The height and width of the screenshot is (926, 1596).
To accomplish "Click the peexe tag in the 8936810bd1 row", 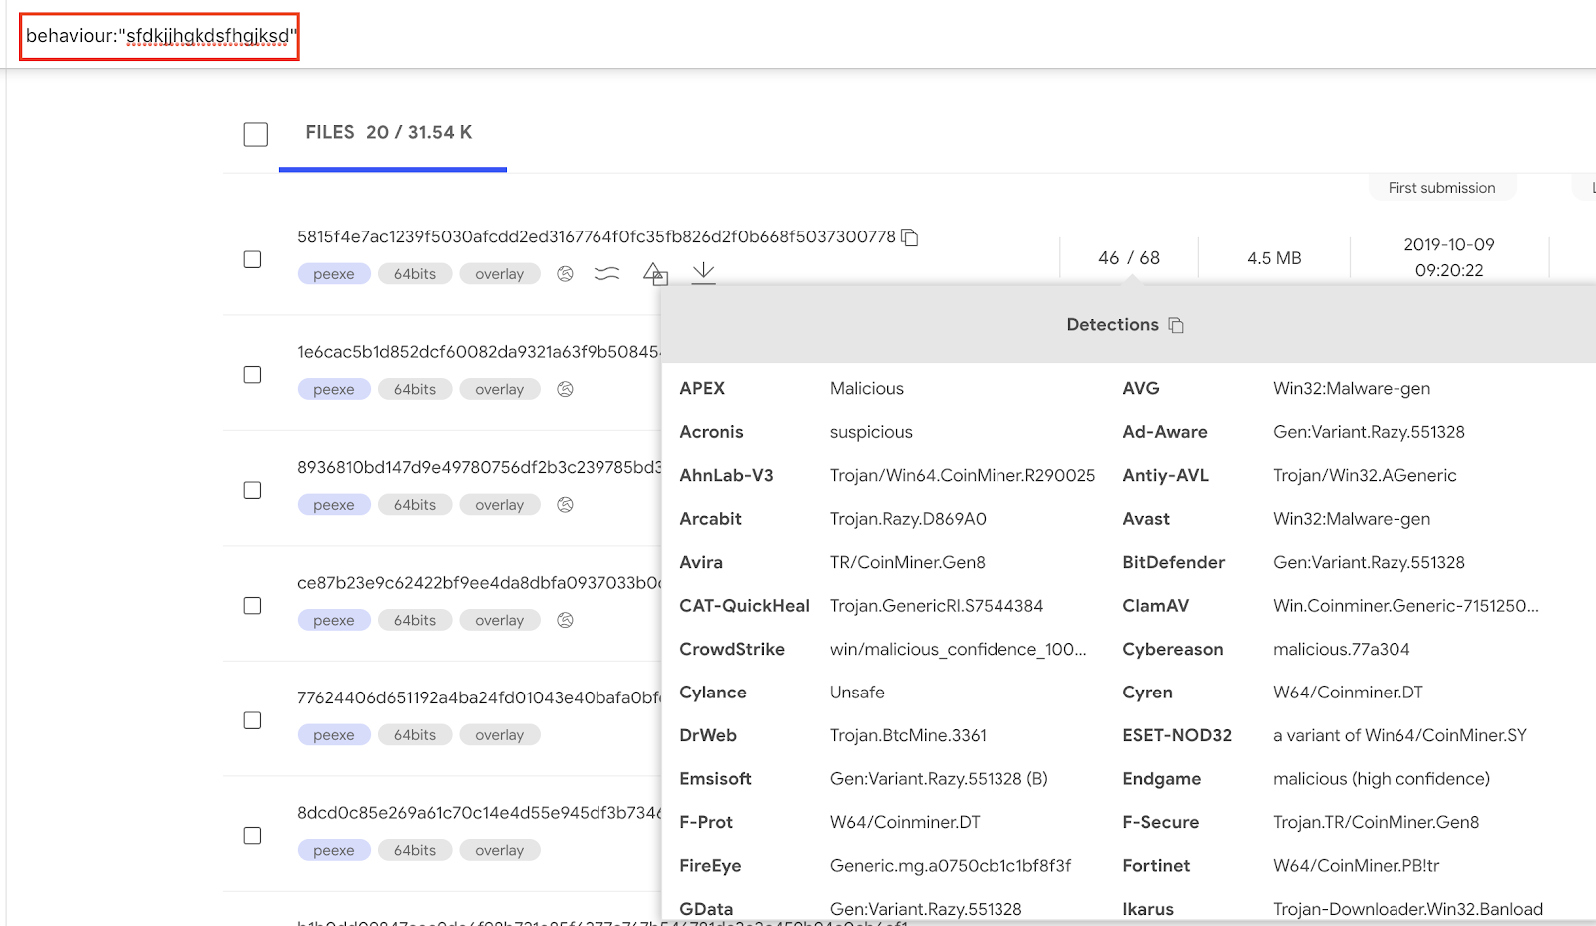I will (x=334, y=505).
